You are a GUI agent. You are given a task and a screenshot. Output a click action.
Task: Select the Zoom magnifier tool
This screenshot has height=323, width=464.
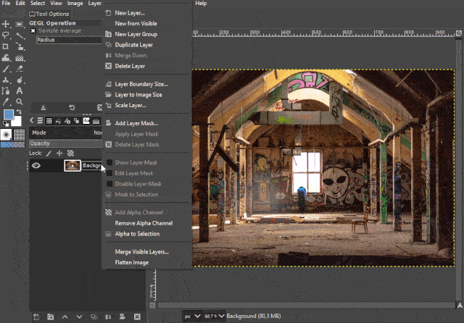click(x=20, y=102)
